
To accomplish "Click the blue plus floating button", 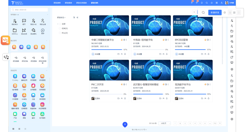I will coord(125,124).
